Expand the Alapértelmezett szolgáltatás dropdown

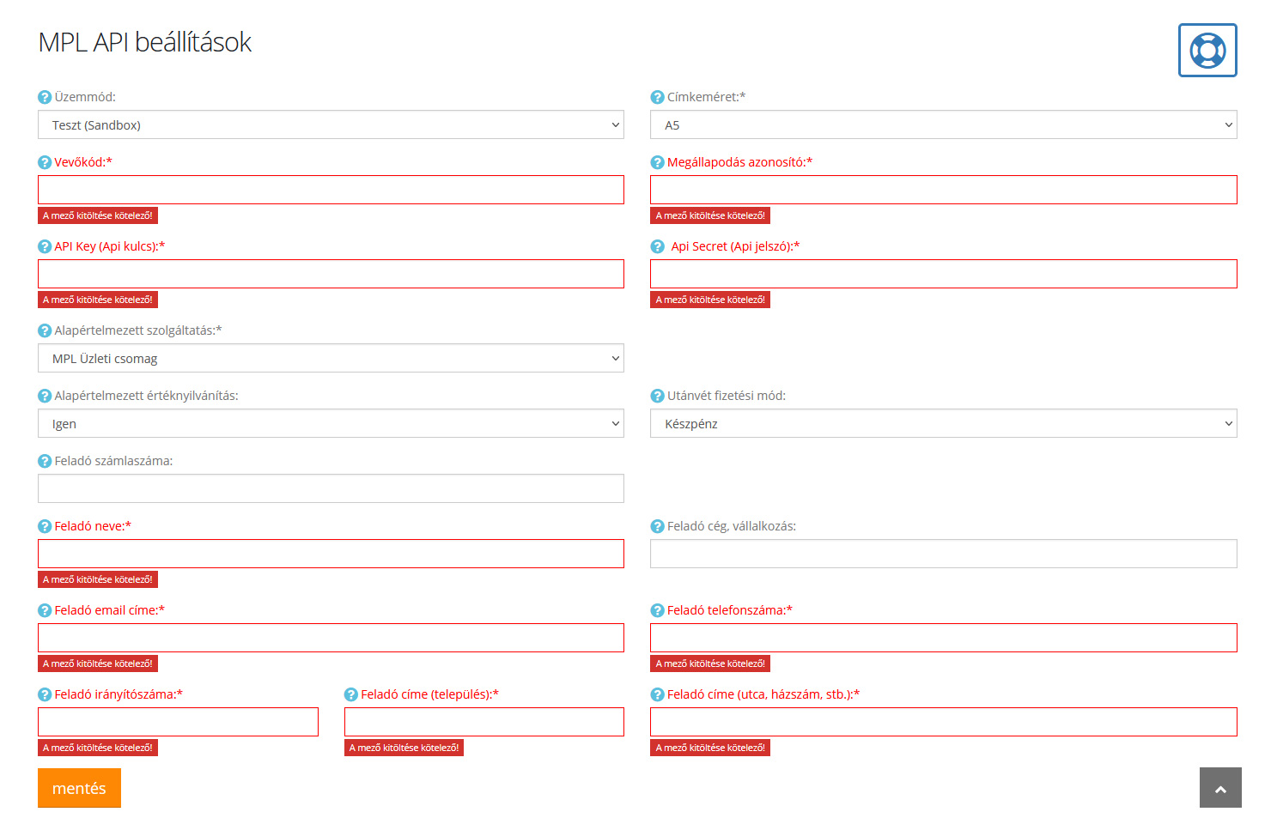331,358
